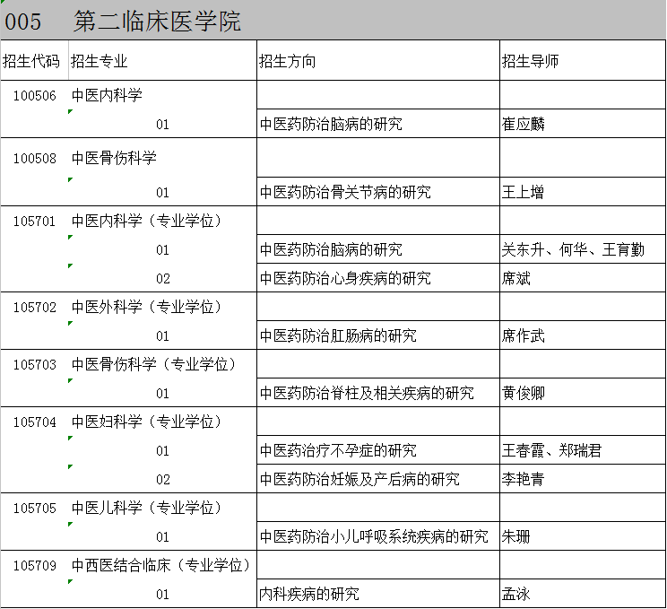
Task: Select code cell 105702
Action: tap(34, 308)
